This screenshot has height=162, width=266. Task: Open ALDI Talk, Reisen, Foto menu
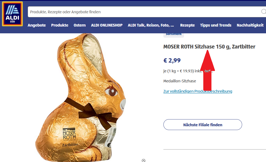tap(151, 25)
